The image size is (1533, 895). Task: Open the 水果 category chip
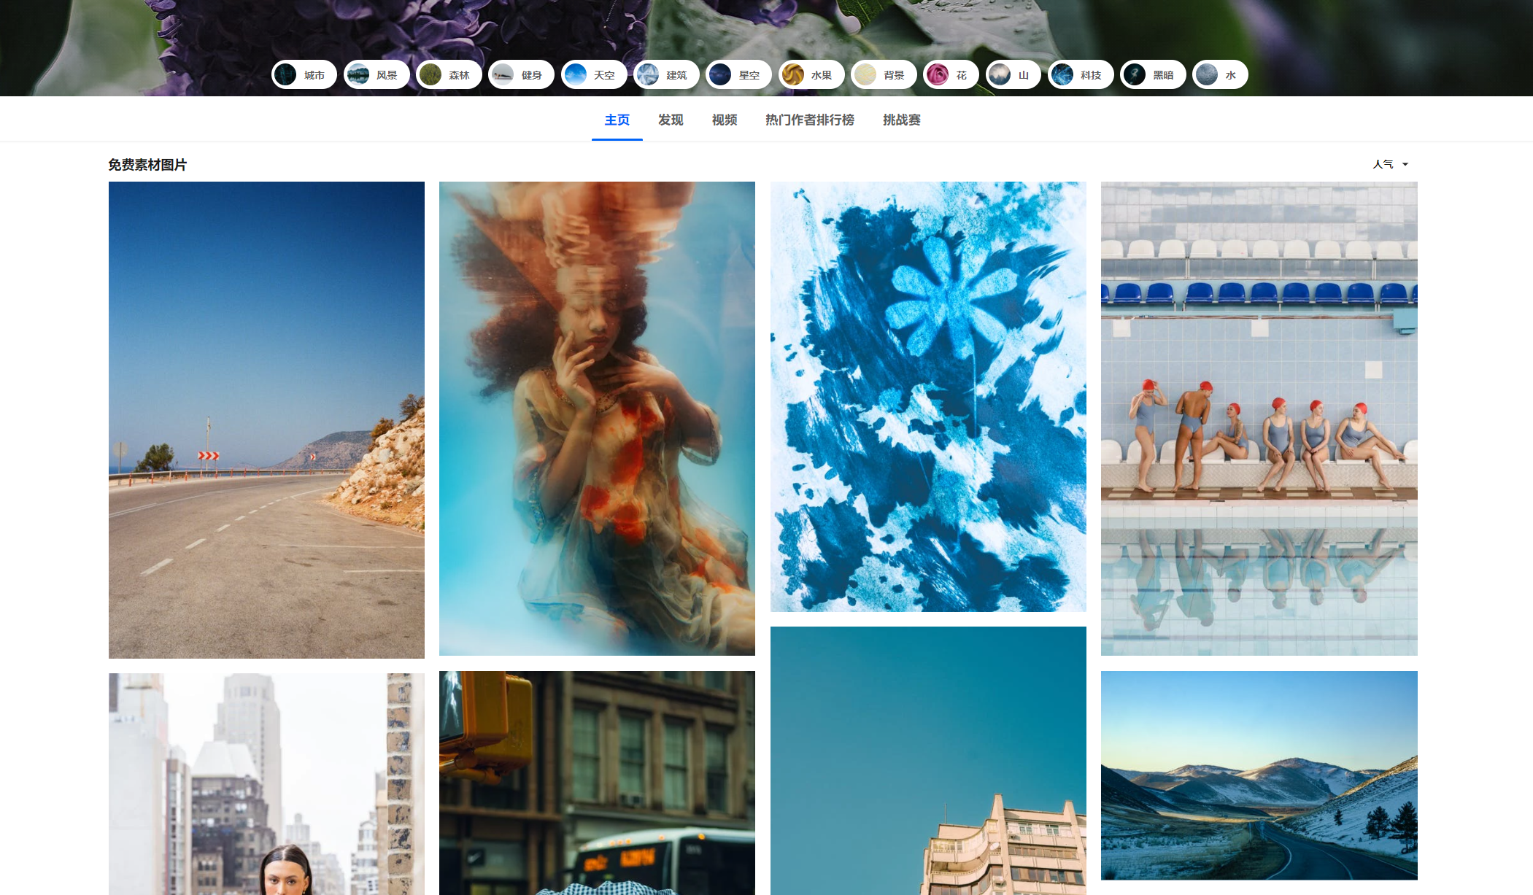tap(811, 75)
